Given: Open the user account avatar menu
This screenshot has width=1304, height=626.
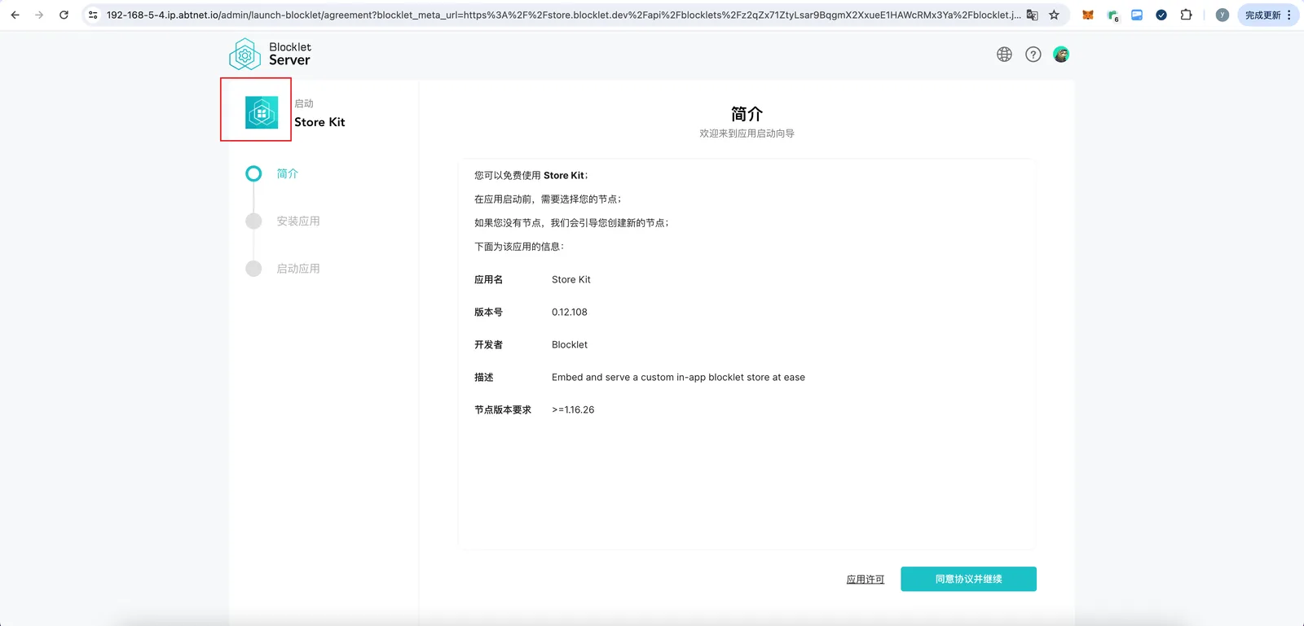Looking at the screenshot, I should pos(1061,55).
